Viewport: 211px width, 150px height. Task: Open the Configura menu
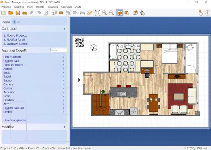[x=67, y=7]
